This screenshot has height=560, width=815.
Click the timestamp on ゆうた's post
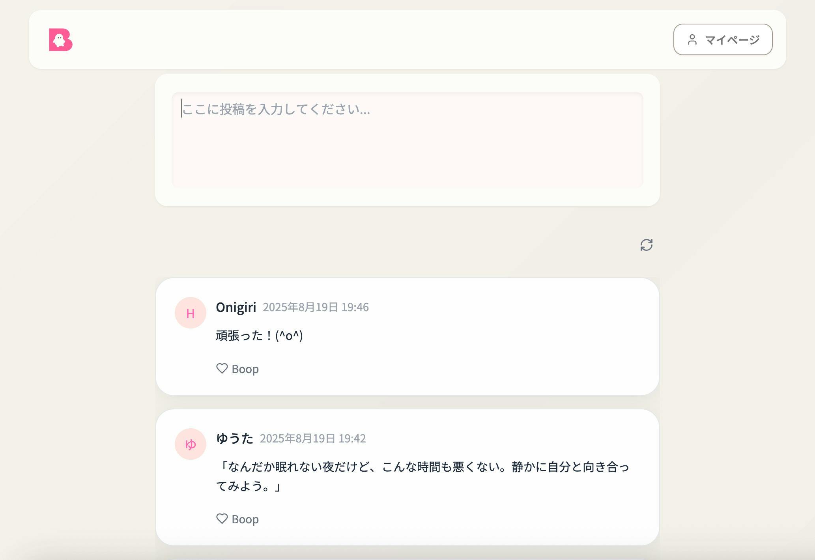[x=314, y=439]
